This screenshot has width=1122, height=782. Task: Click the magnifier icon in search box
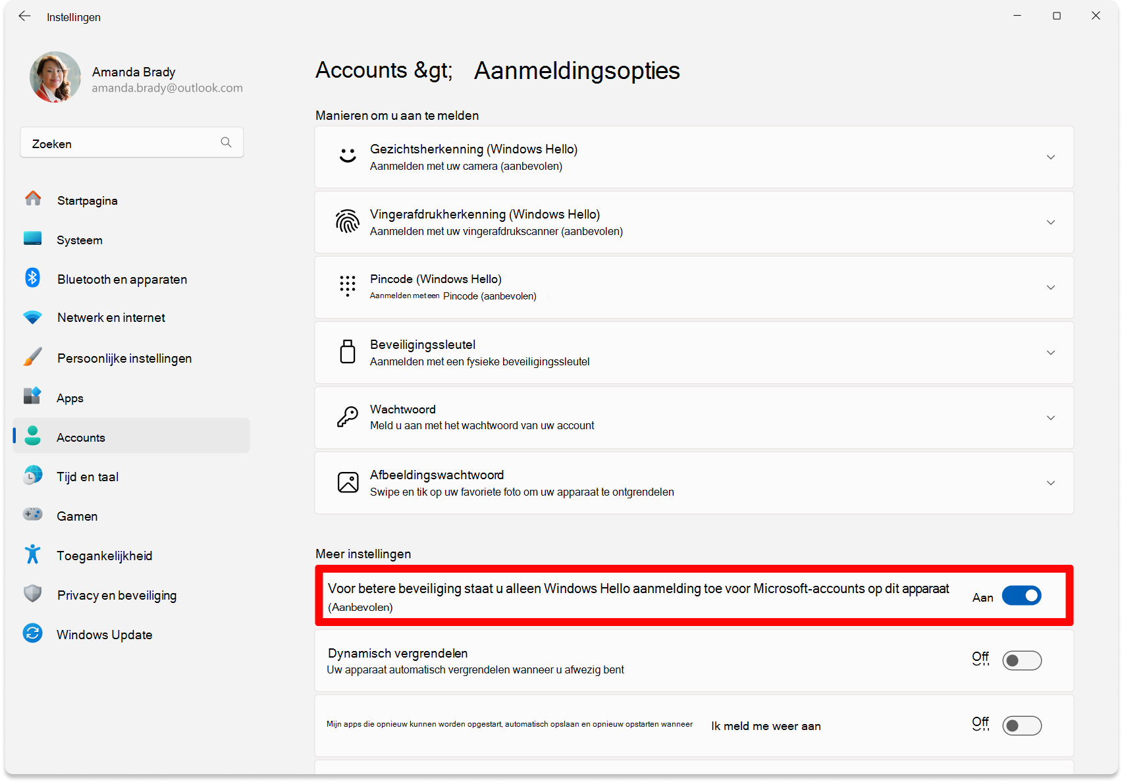click(226, 142)
